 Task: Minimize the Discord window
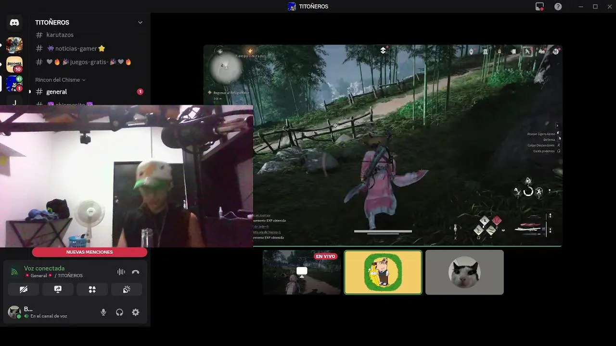(x=581, y=7)
